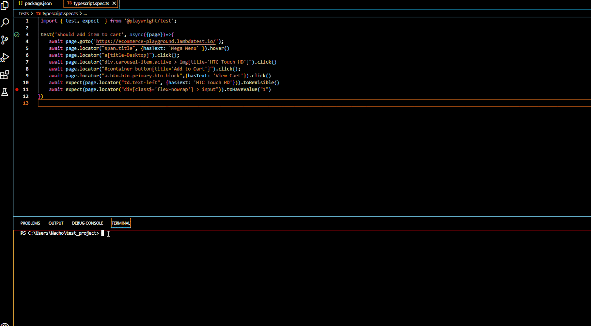Remove the red breakpoint on line 11

[17, 89]
